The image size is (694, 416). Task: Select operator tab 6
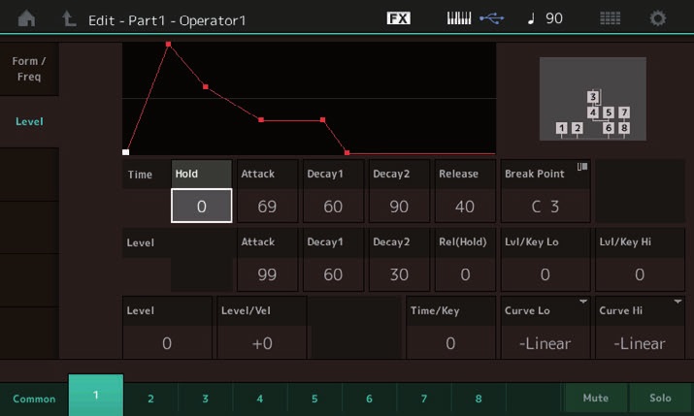click(x=369, y=399)
